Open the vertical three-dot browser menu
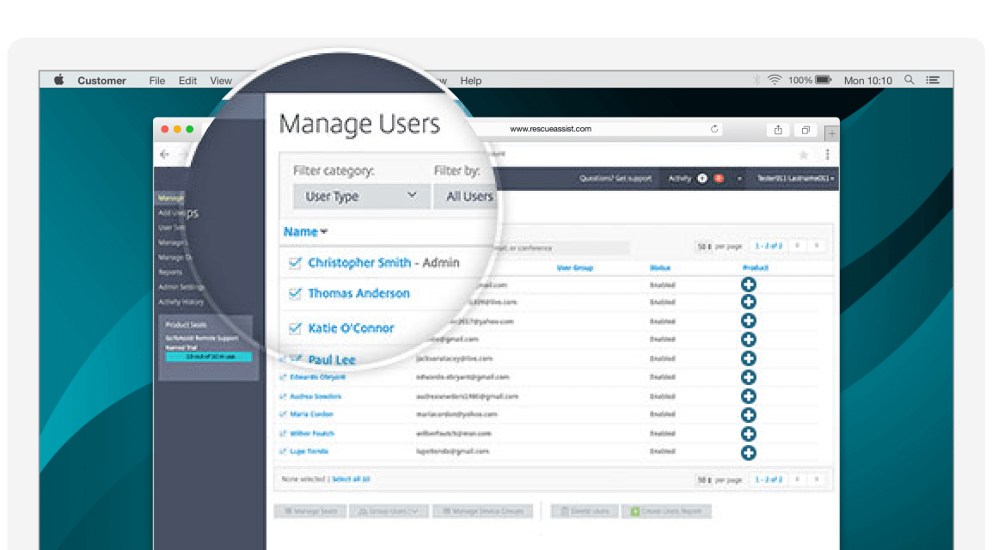 tap(827, 155)
